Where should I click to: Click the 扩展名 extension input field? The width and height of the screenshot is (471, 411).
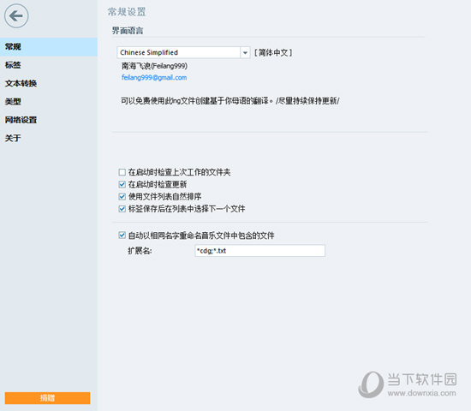click(259, 251)
